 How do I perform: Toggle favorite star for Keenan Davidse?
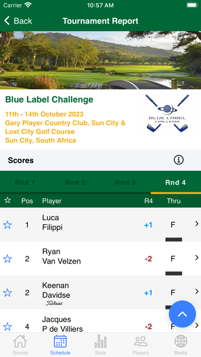pyautogui.click(x=7, y=292)
